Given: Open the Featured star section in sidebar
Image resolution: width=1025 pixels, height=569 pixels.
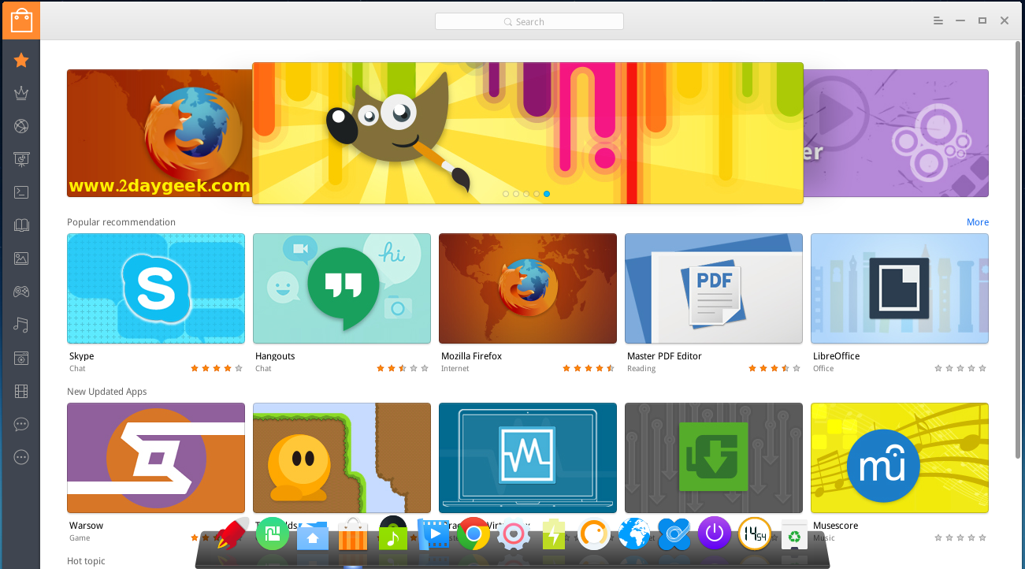Looking at the screenshot, I should (21, 60).
